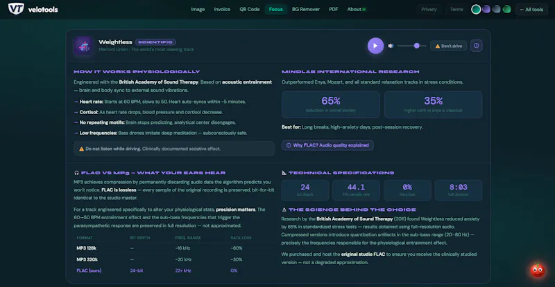
Task: Click the FLAC (ours) table row
Action: pos(174,271)
